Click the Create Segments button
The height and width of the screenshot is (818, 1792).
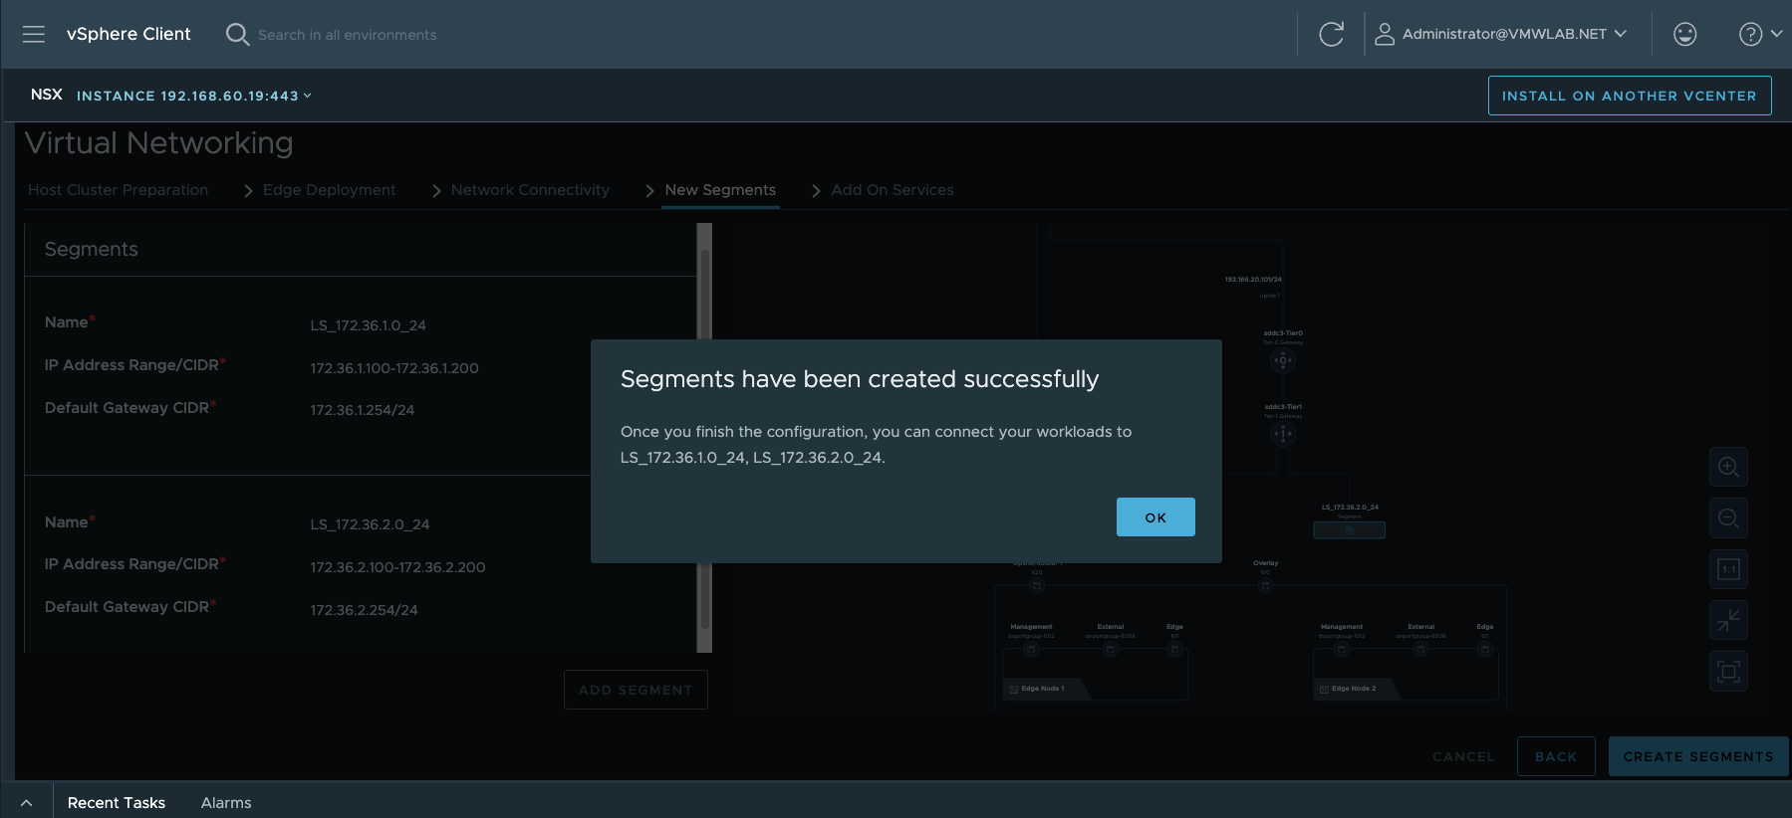pyautogui.click(x=1698, y=757)
